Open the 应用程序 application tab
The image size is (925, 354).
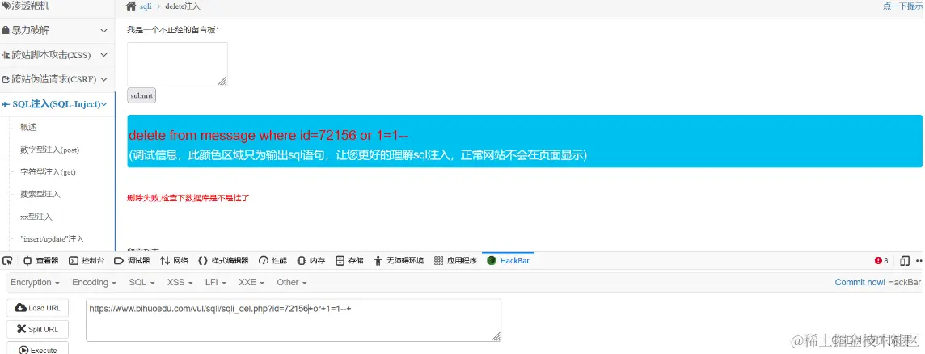pyautogui.click(x=455, y=261)
